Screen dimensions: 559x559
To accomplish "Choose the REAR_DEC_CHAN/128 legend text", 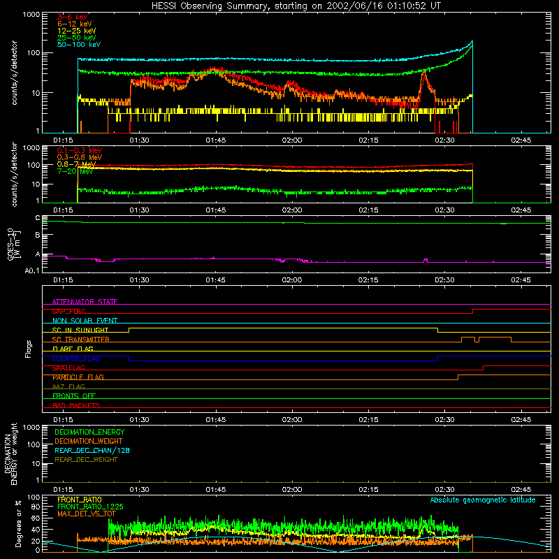I will 92,450.
